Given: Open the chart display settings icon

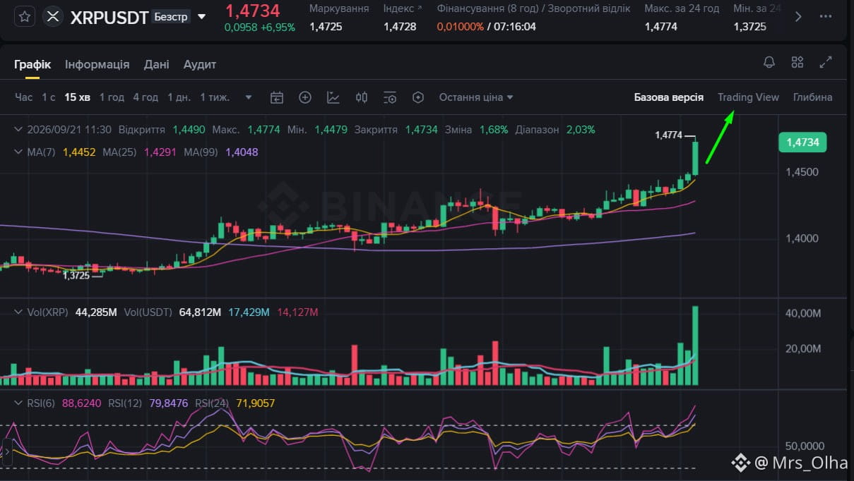Looking at the screenshot, I should point(390,97).
